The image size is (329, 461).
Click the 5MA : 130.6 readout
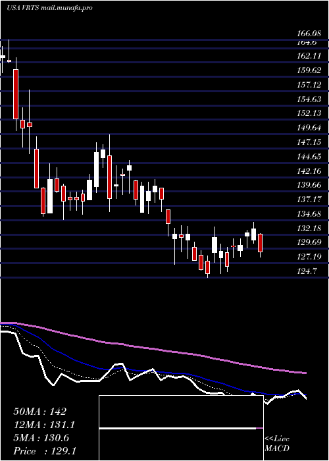pos(41,439)
